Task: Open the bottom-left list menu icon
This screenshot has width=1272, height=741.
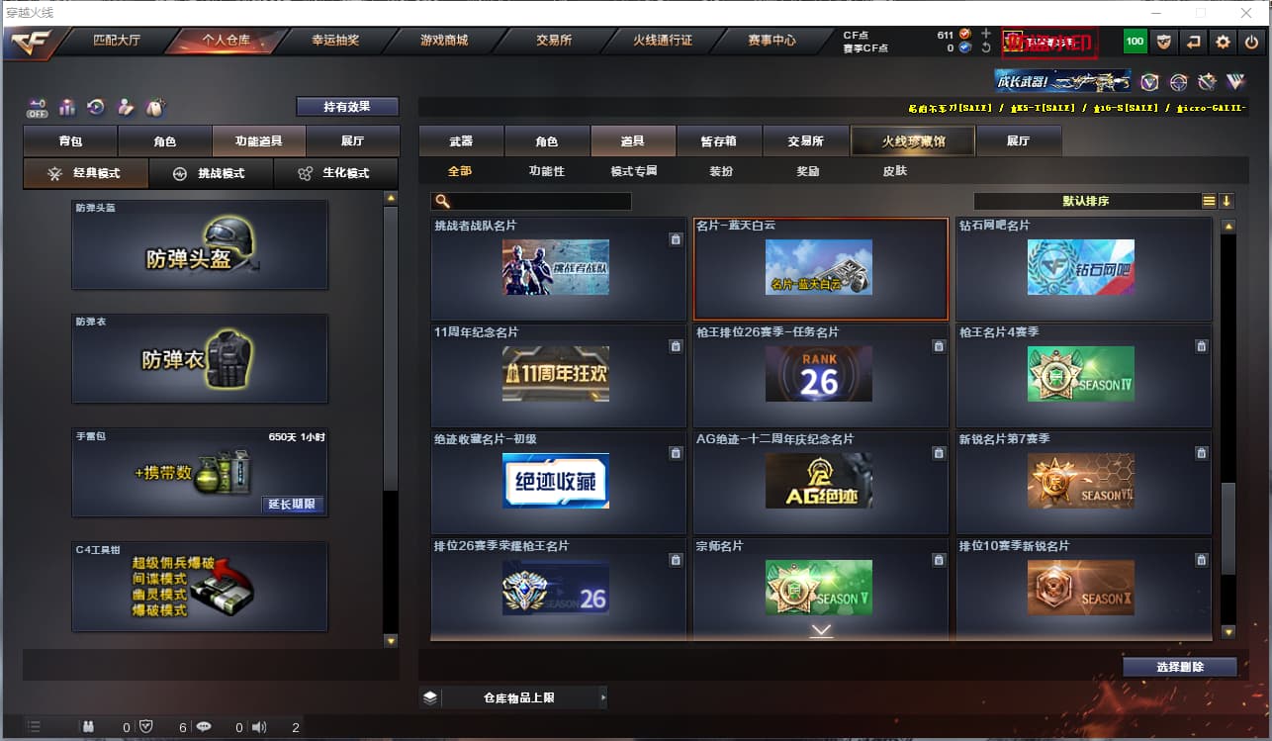Action: (33, 726)
